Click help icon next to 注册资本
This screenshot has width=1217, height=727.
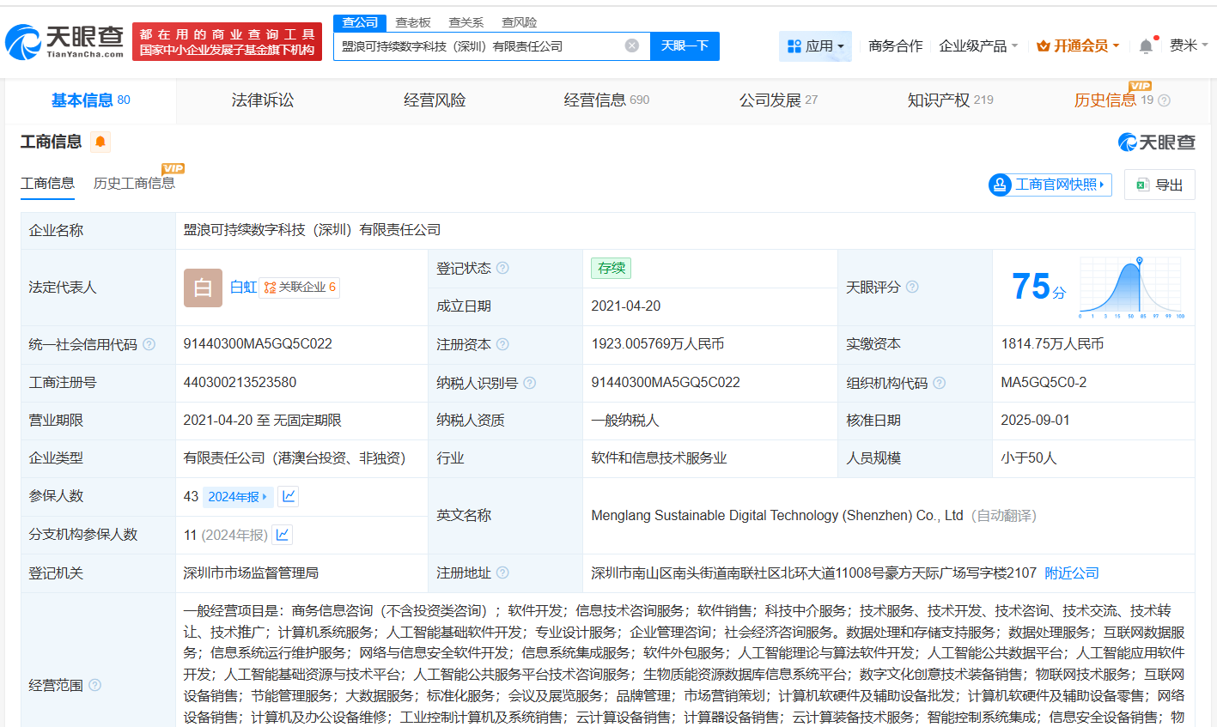click(x=502, y=344)
